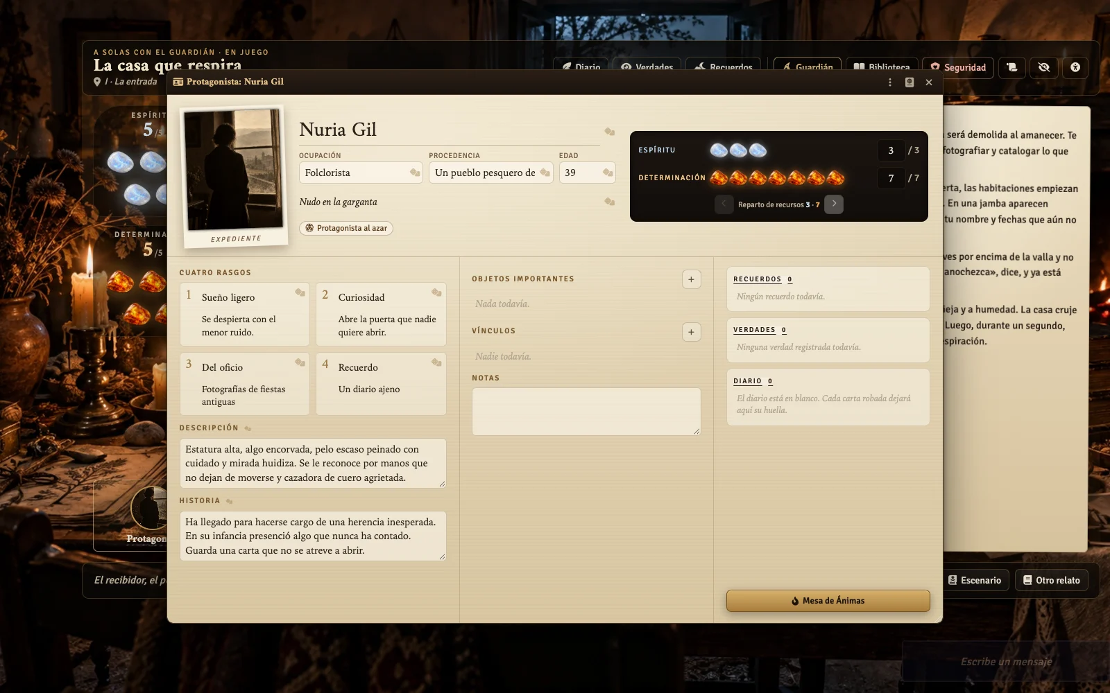Reroll trait 3 Del oficio with its dice

click(300, 362)
